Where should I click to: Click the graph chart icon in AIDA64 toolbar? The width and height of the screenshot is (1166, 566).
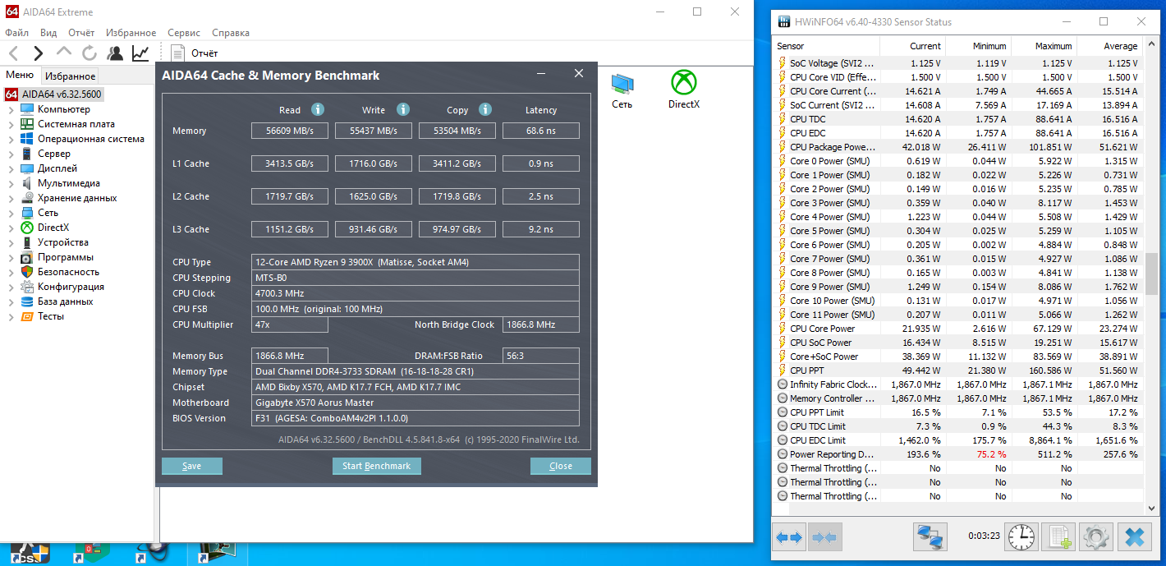click(140, 53)
